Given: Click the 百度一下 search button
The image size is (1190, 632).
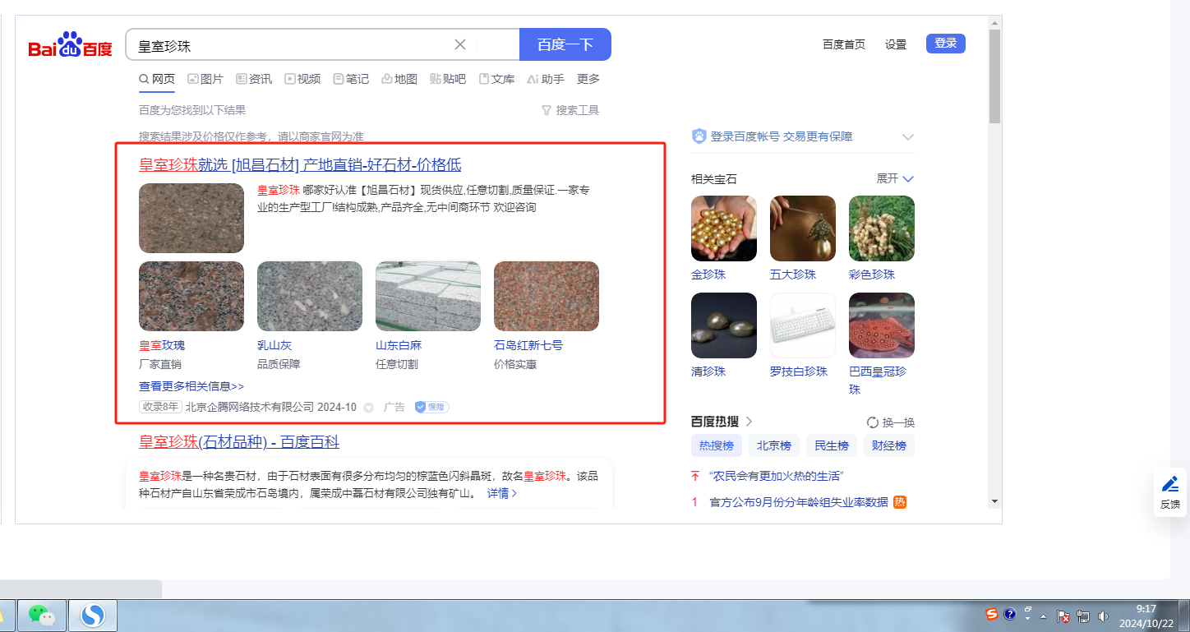Looking at the screenshot, I should point(565,44).
